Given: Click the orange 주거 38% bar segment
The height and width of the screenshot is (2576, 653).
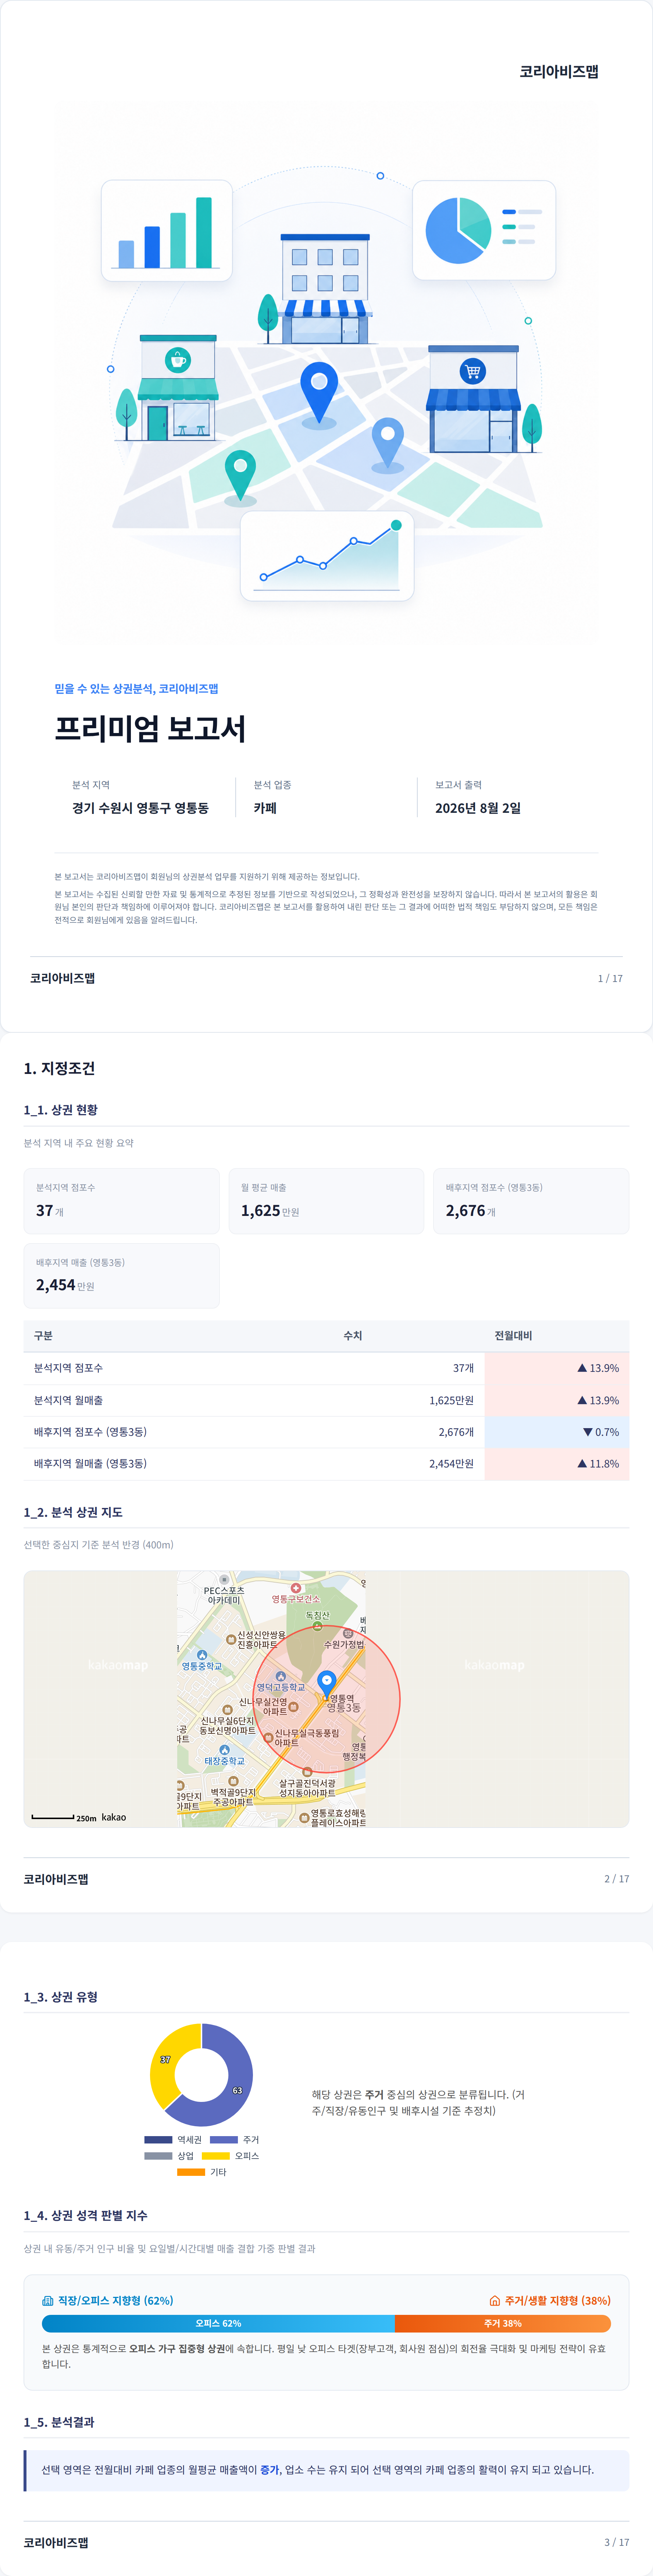Looking at the screenshot, I should tap(503, 2324).
